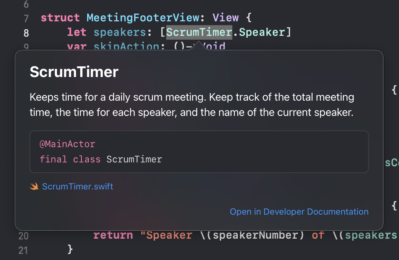Image resolution: width=399 pixels, height=260 pixels.
Task: Click line number 7 in the gutter
Action: (26, 18)
